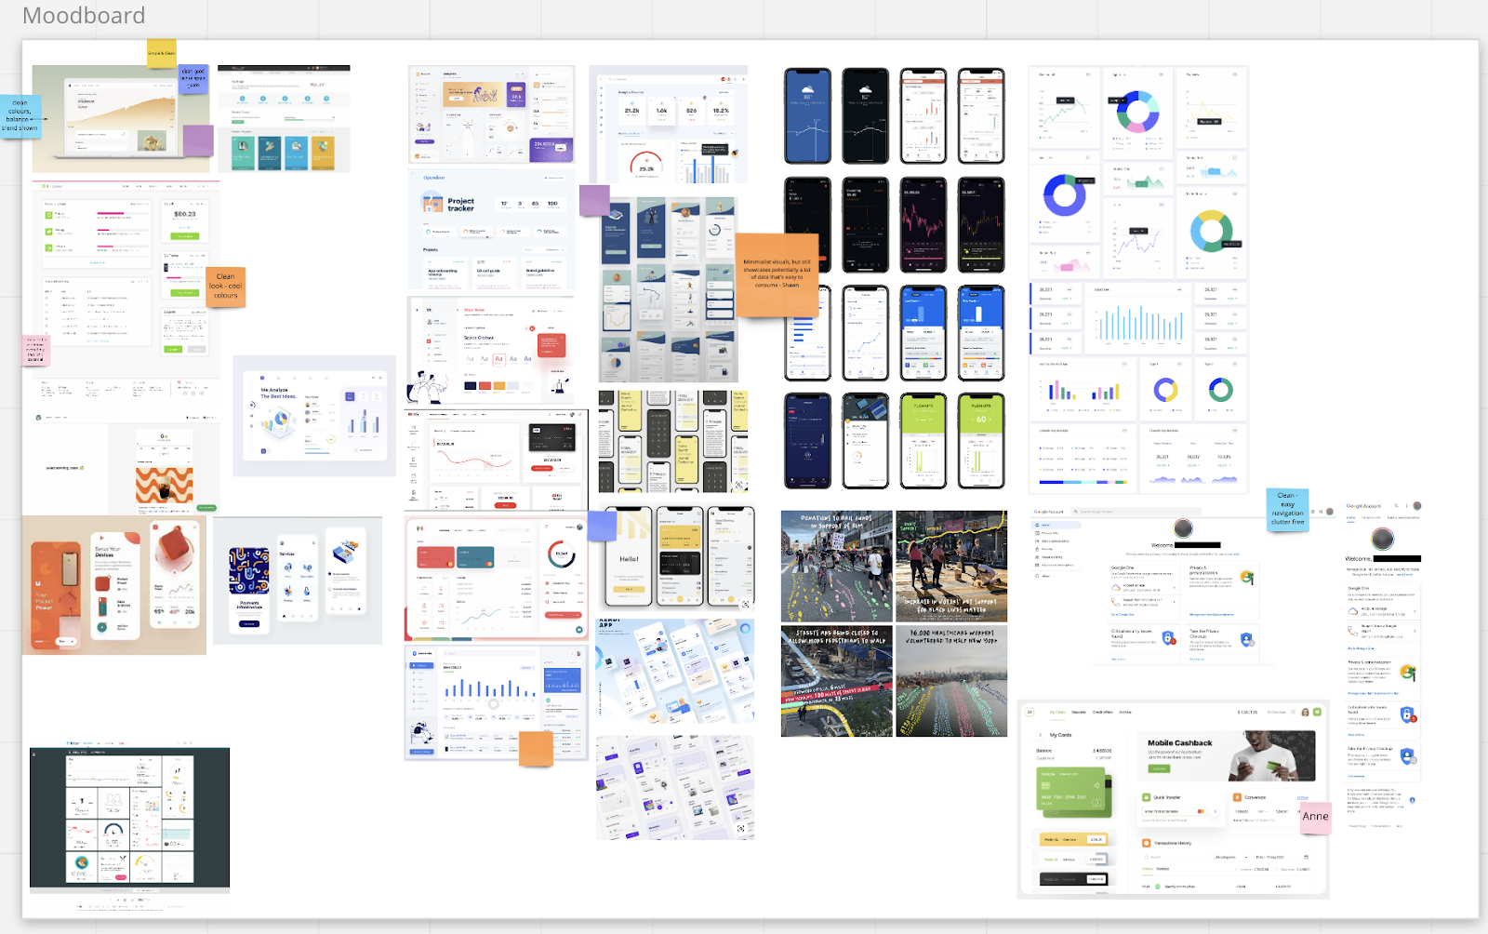Open the 'Project tracker' dashboard image
This screenshot has height=934, width=1488.
point(492,231)
